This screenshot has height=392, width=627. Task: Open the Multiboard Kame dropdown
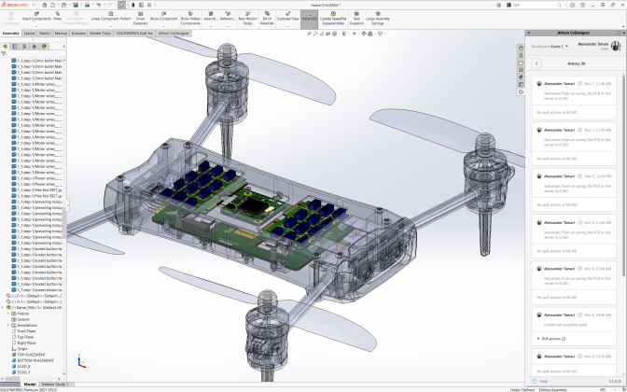565,46
